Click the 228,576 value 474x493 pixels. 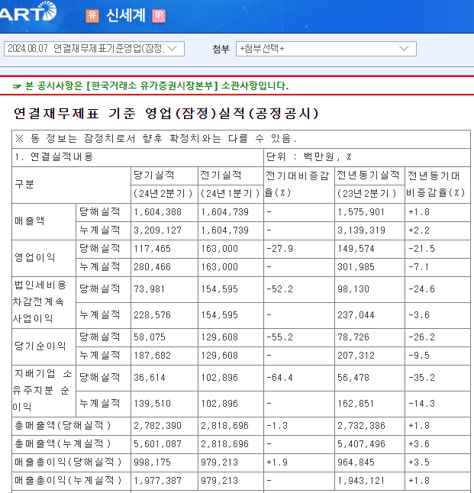coord(152,314)
